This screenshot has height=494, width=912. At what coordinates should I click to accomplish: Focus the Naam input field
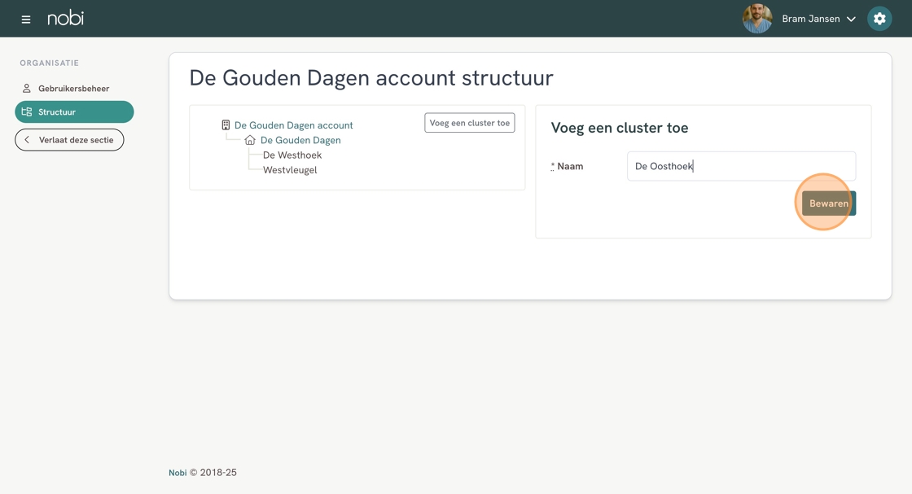[x=741, y=166]
